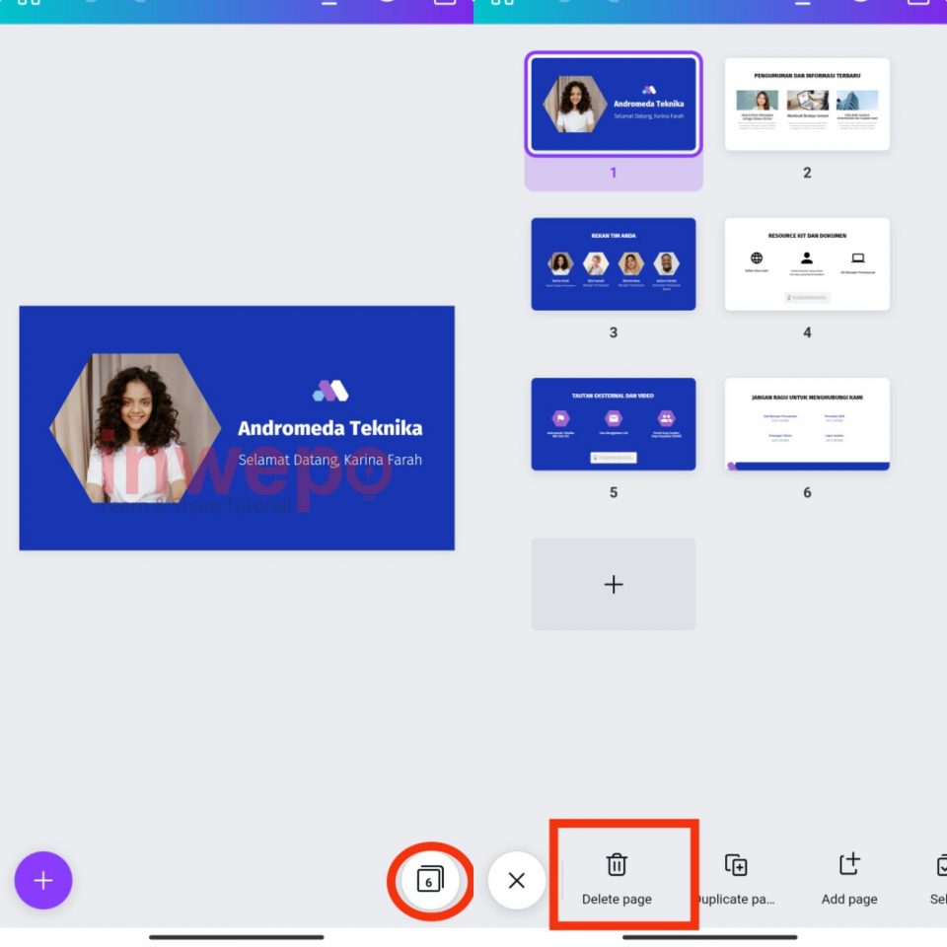Select page 3 Rekan Tim Anda
This screenshot has width=947, height=947.
(x=614, y=263)
